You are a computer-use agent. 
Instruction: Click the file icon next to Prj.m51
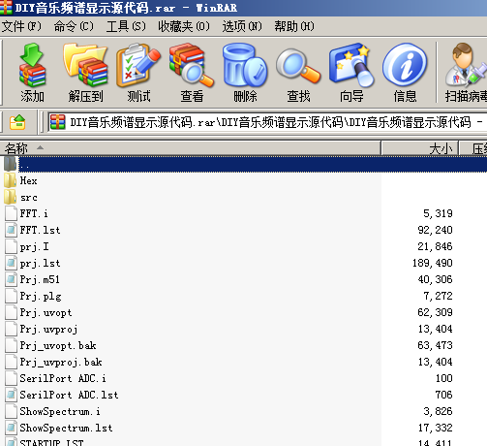[x=11, y=279]
